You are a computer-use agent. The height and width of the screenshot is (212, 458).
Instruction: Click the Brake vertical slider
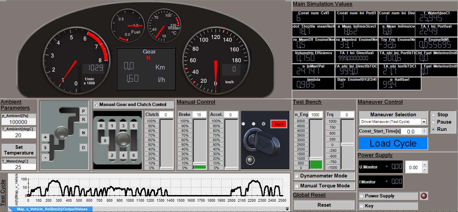pyautogui.click(x=200, y=145)
